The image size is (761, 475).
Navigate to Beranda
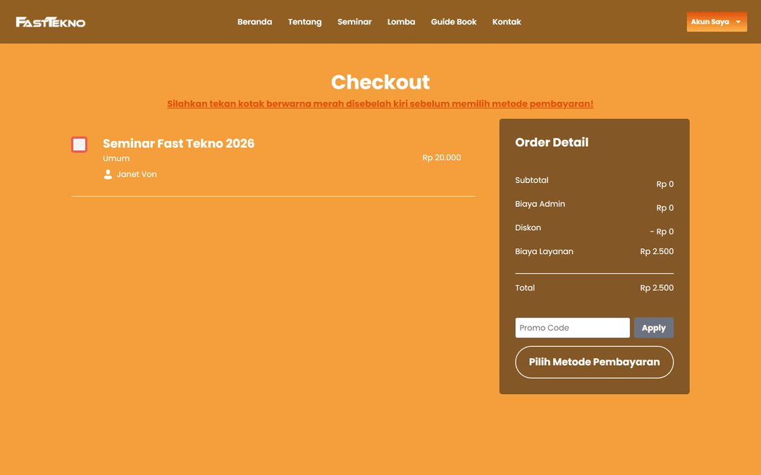[254, 22]
